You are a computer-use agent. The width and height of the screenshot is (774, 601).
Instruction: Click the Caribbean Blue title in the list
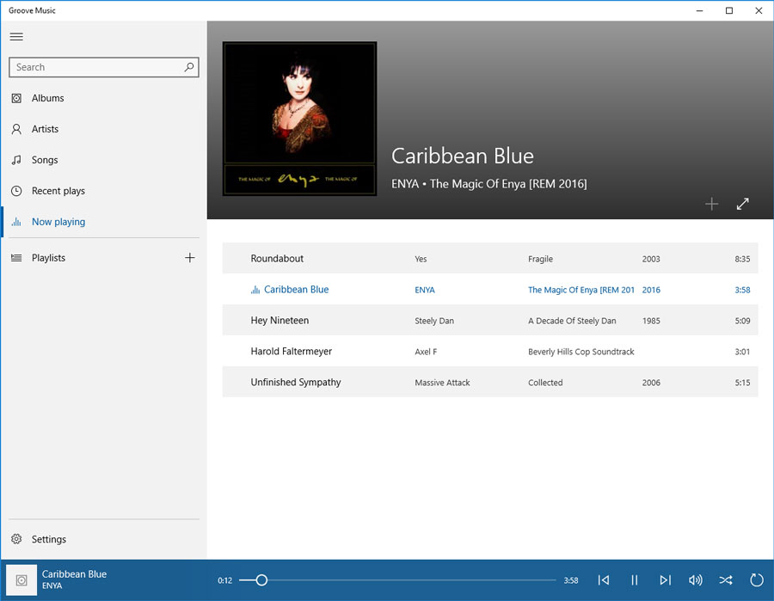296,290
